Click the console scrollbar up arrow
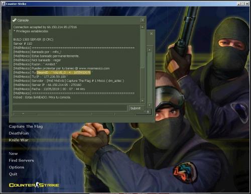Screen dimensions: 251x194 [x=143, y=27]
